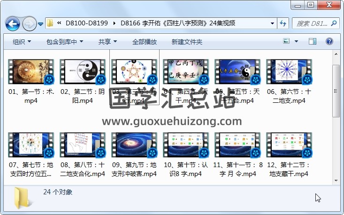The image size is (344, 215).
Task: Click the 新建文件夹 button
Action: [187, 42]
